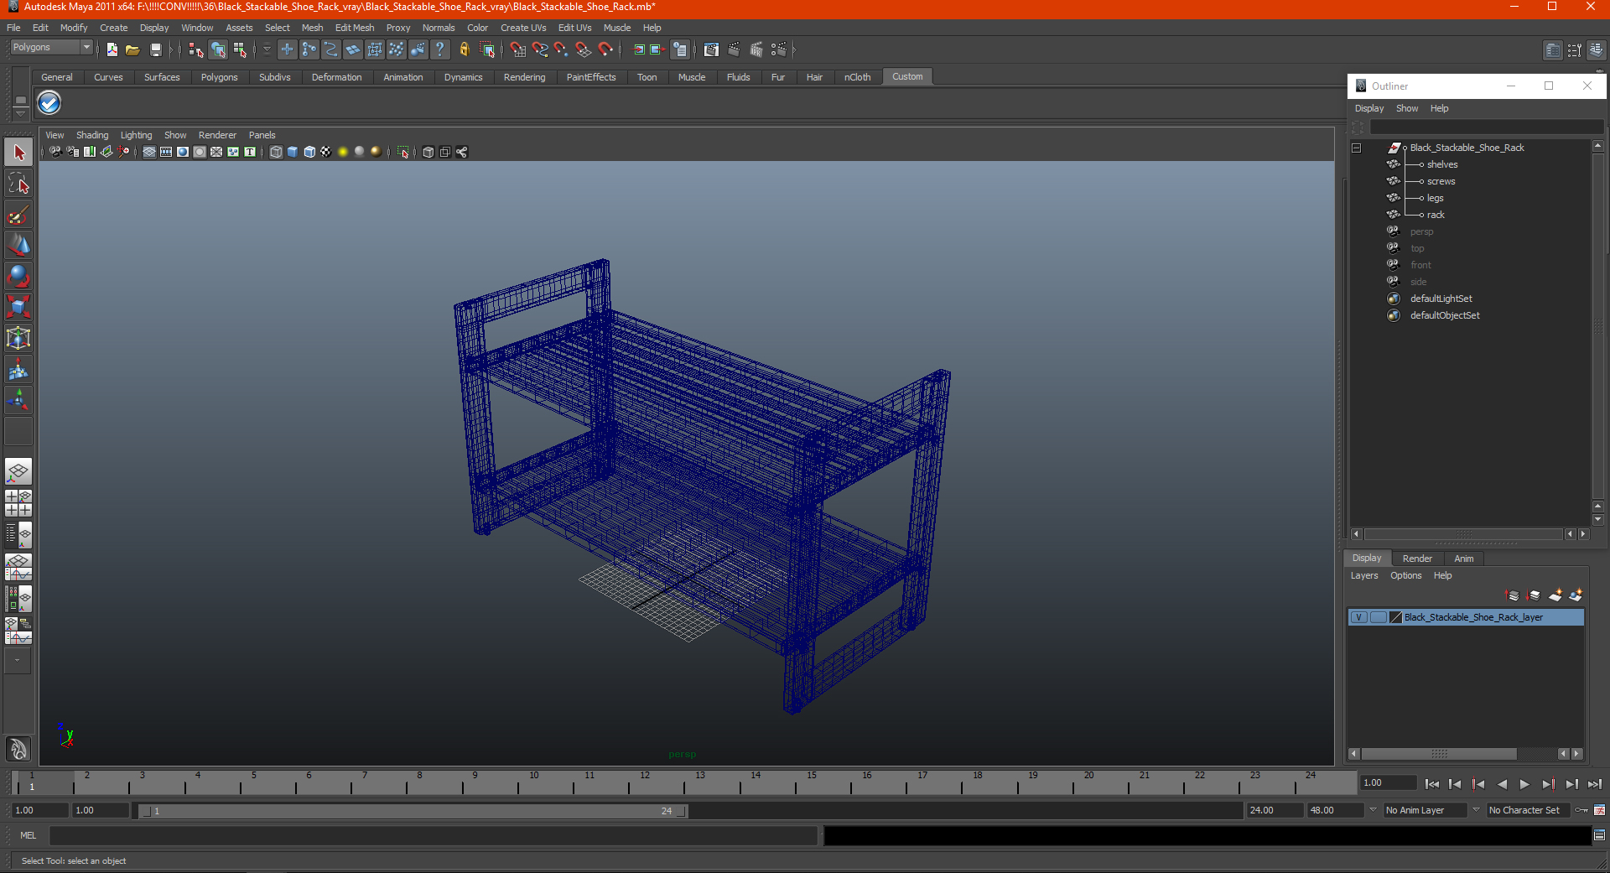Open the Create UVs menu
Image resolution: width=1610 pixels, height=873 pixels.
click(523, 28)
